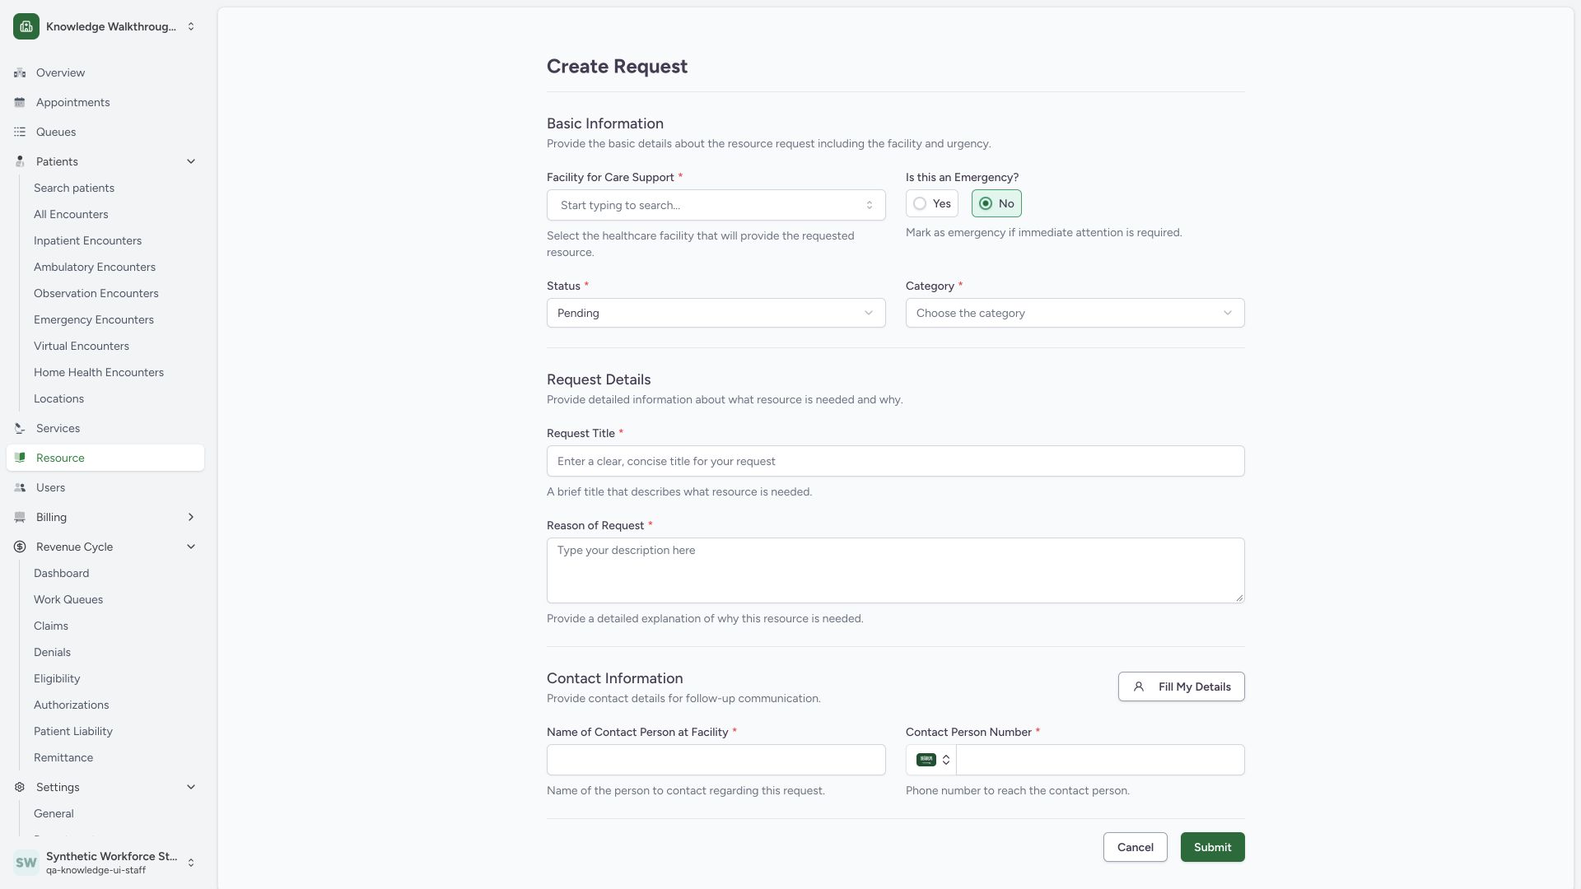Click the Queues list icon
Screen dimensions: 1581x889
(x=20, y=132)
